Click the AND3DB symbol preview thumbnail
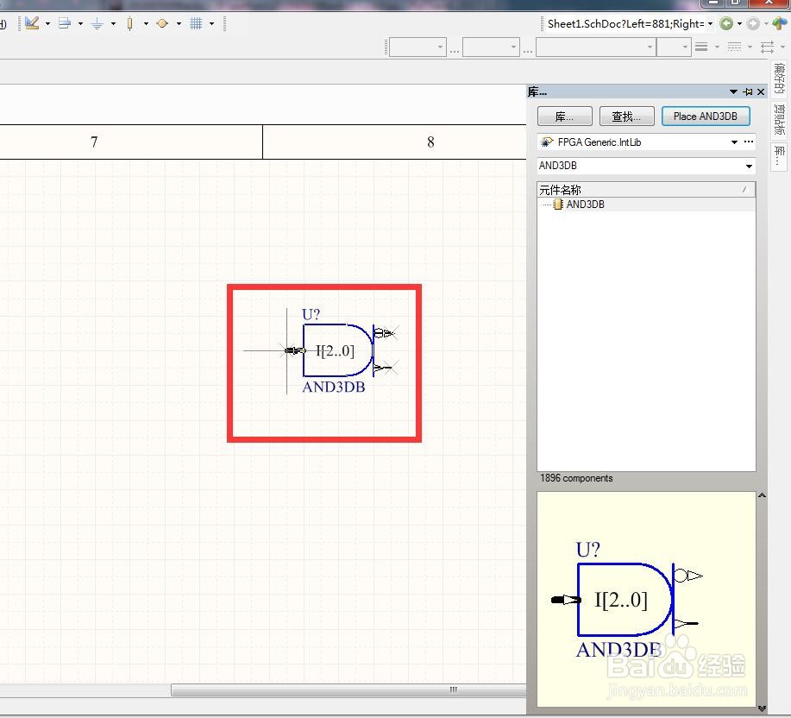Screen dimensions: 791x718 click(x=646, y=599)
